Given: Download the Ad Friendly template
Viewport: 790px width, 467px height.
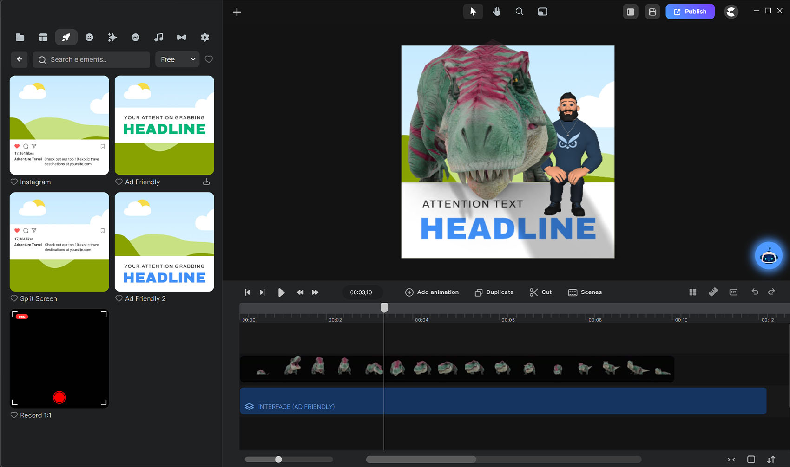Looking at the screenshot, I should click(x=206, y=182).
